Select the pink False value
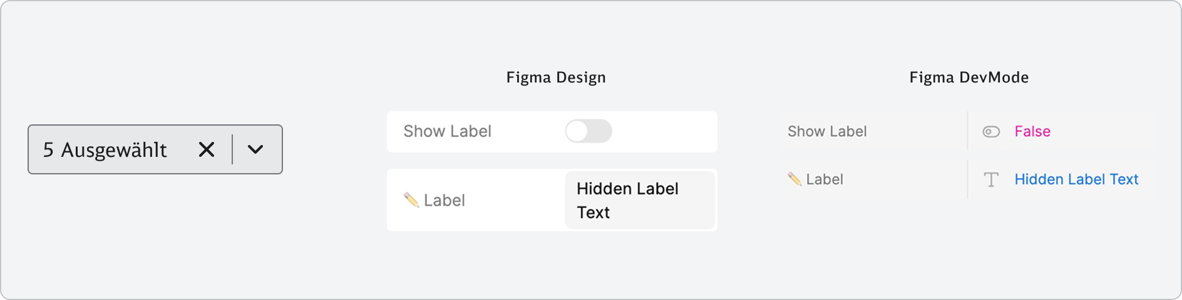This screenshot has height=300, width=1182. 1032,131
